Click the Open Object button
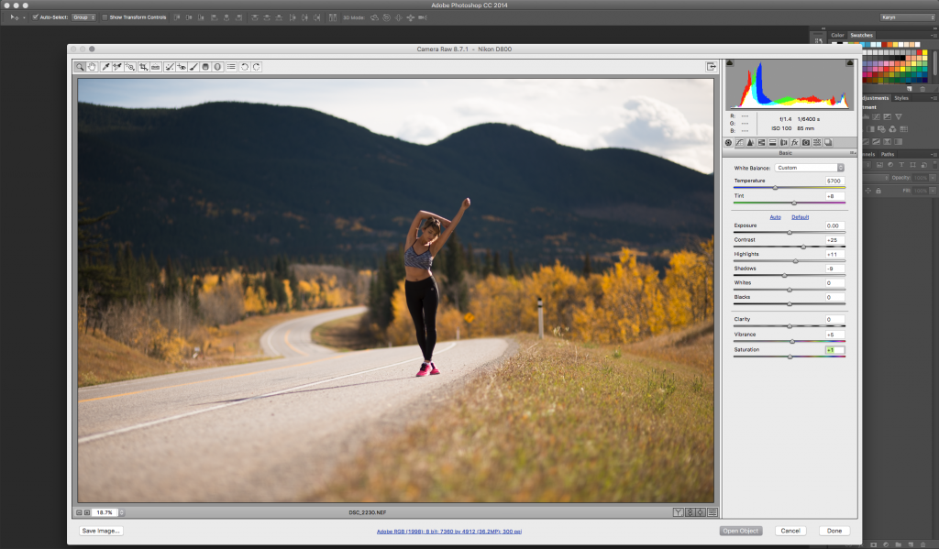This screenshot has height=549, width=939. [x=741, y=531]
